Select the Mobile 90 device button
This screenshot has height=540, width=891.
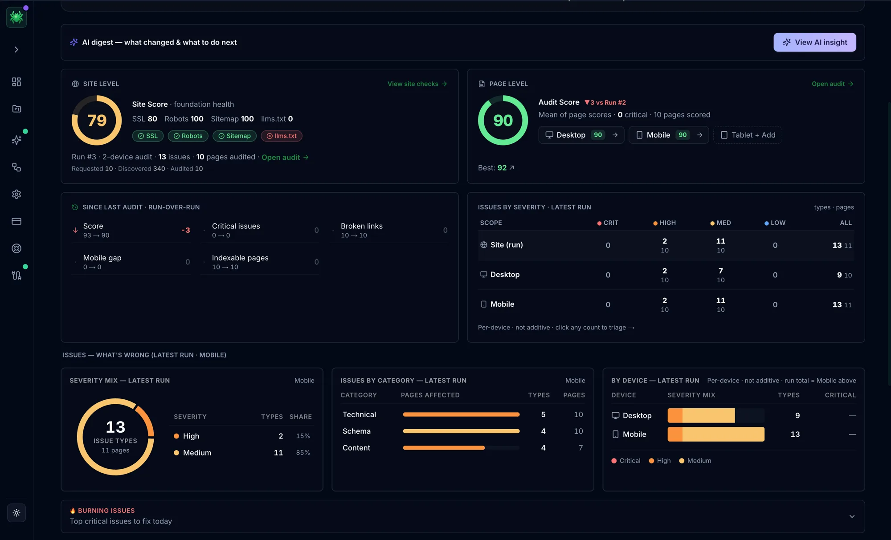(668, 135)
